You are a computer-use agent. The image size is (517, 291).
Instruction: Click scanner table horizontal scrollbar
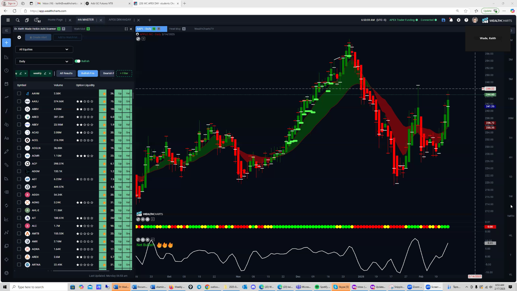coord(81,271)
